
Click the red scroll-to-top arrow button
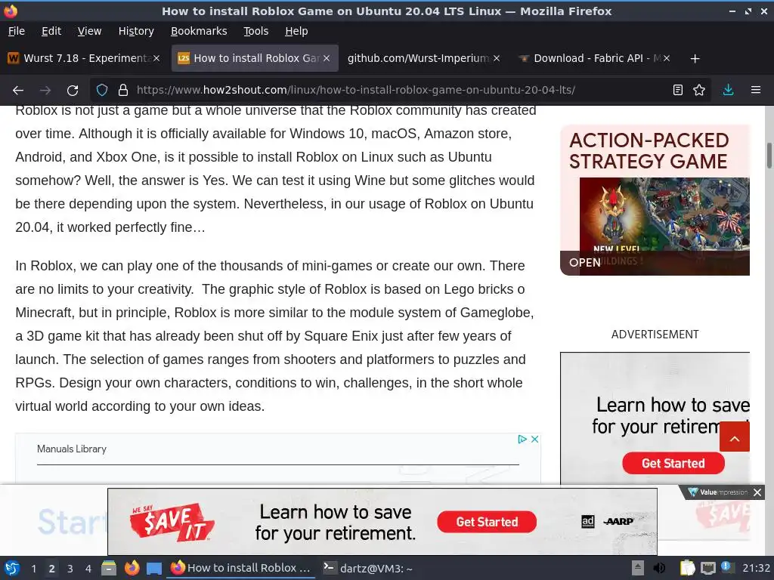pyautogui.click(x=735, y=437)
